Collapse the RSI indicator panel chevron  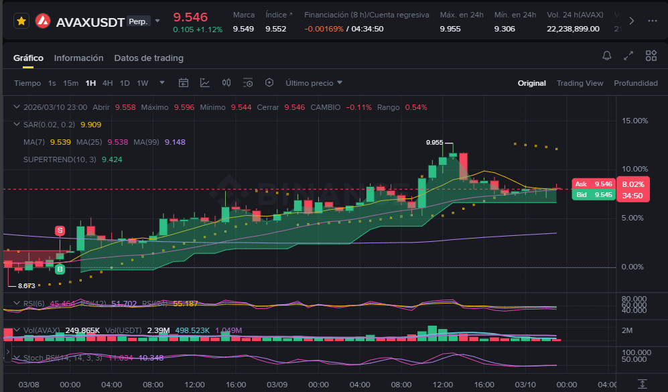(x=17, y=304)
